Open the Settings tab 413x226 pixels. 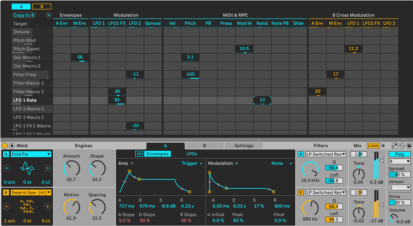(x=244, y=145)
